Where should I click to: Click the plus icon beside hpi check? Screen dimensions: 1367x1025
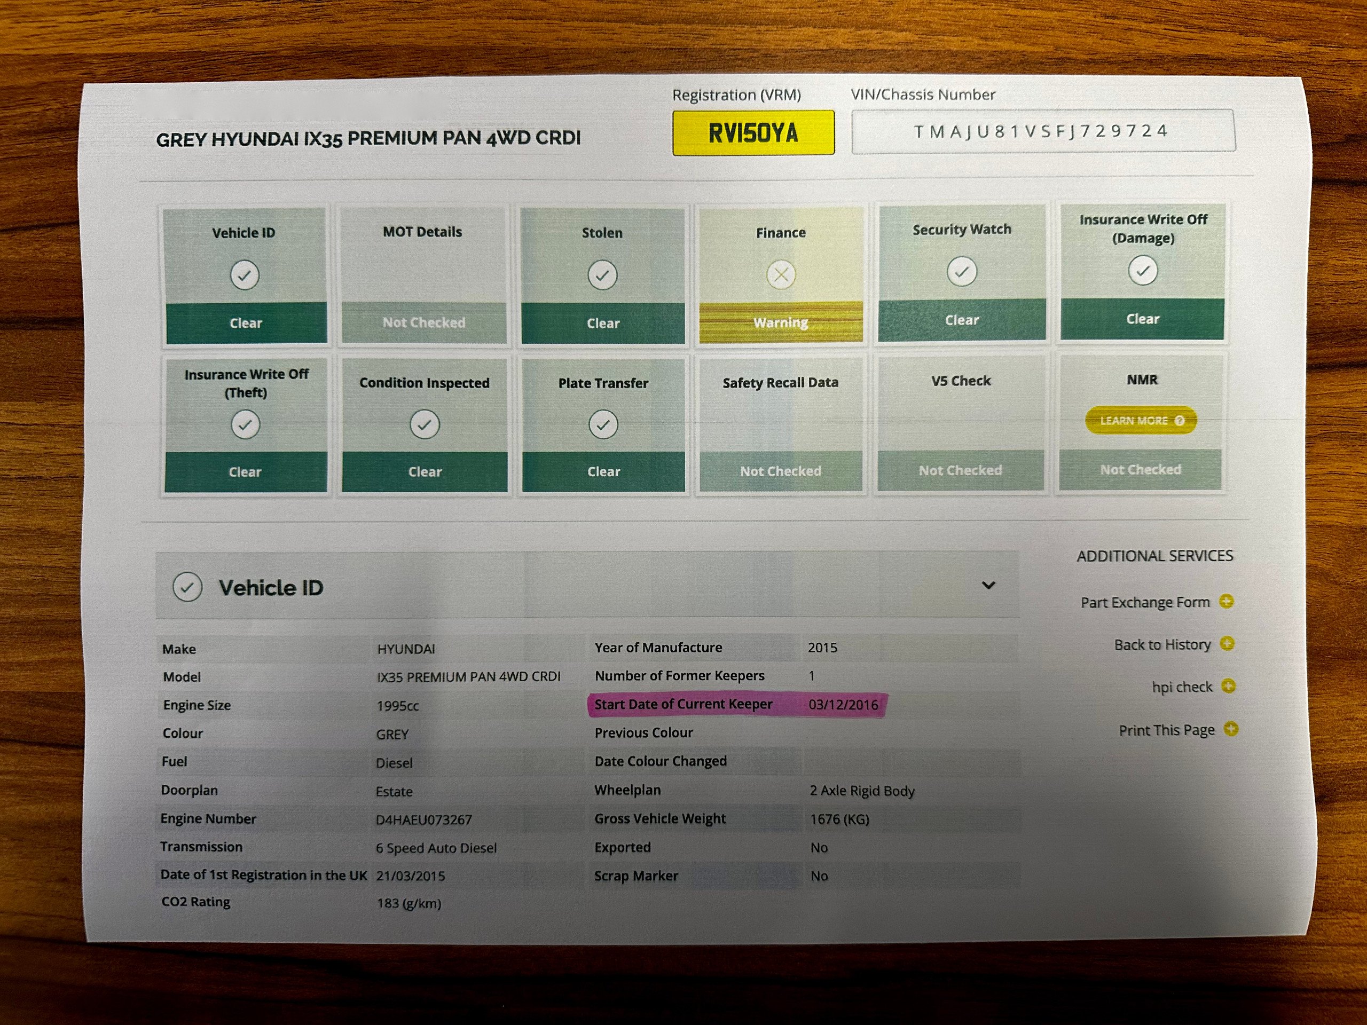point(1228,687)
